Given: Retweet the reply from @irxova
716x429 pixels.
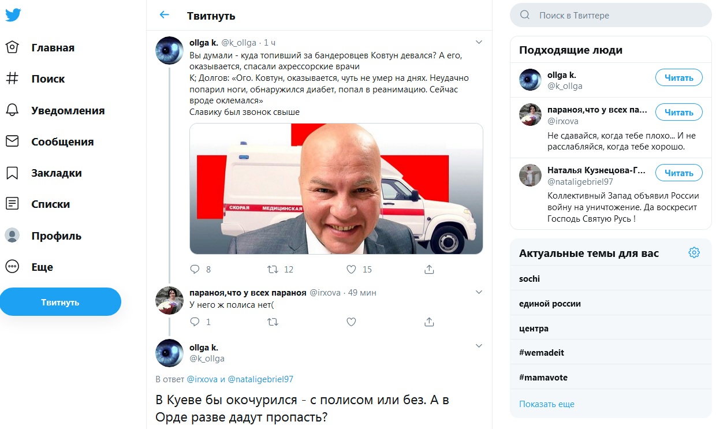Looking at the screenshot, I should point(272,322).
